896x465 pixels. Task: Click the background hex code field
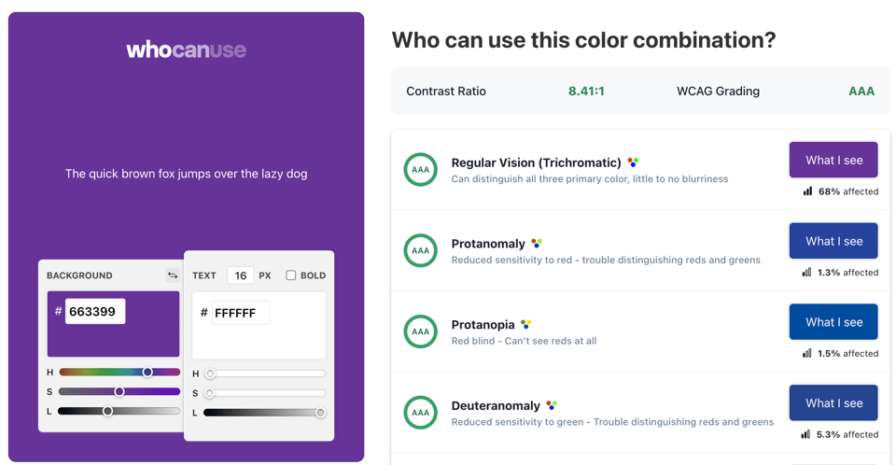95,312
